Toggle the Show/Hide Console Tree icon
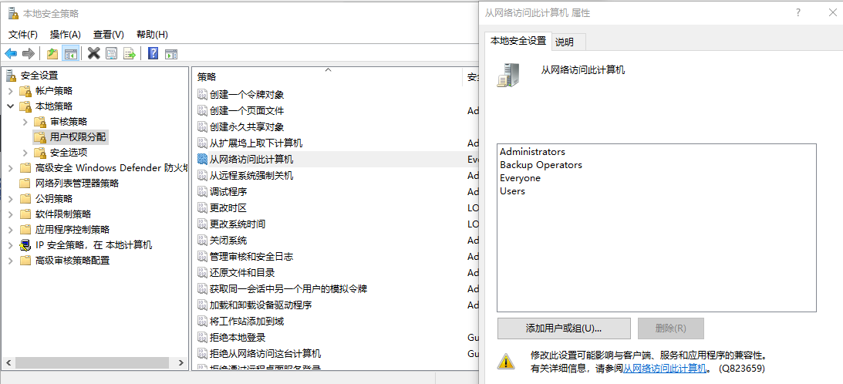 click(70, 53)
